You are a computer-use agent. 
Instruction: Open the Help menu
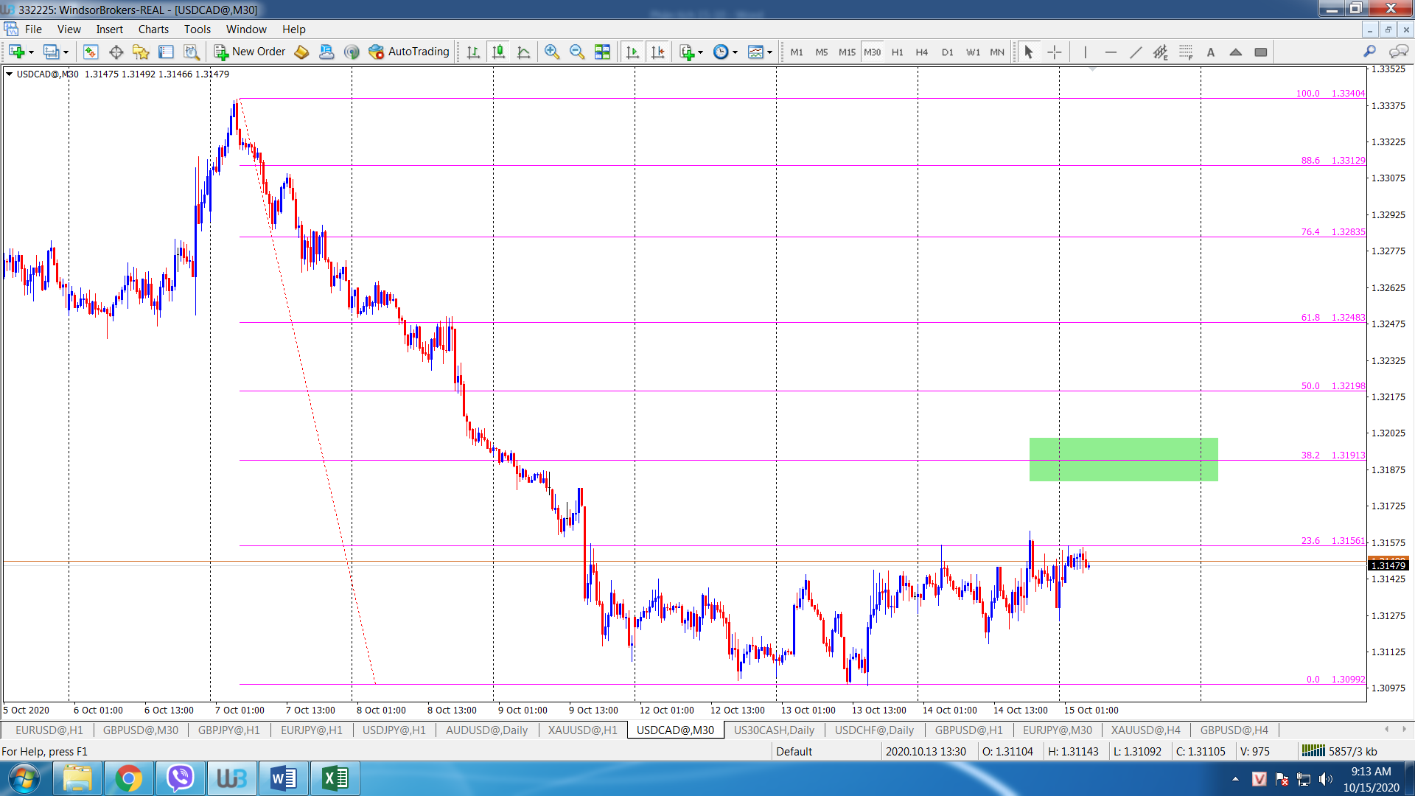pos(294,29)
